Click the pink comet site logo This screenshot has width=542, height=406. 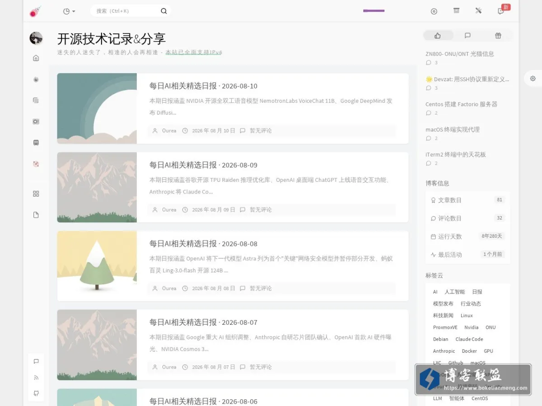35,11
